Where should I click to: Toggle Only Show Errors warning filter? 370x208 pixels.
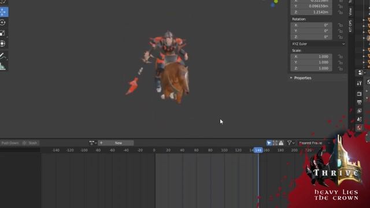[x=281, y=143]
